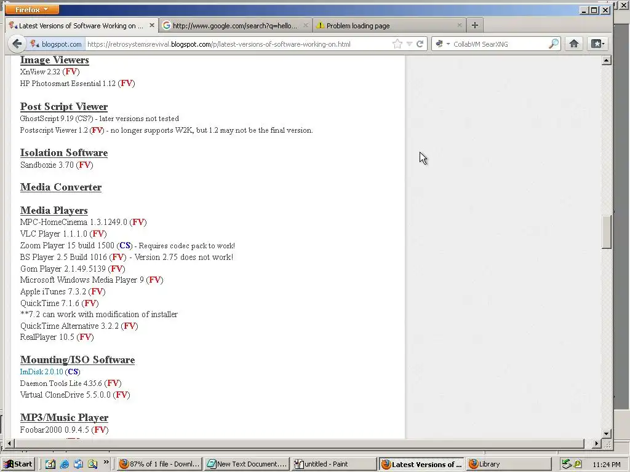
Task: Open the search engine selector dropdown
Action: 442,44
